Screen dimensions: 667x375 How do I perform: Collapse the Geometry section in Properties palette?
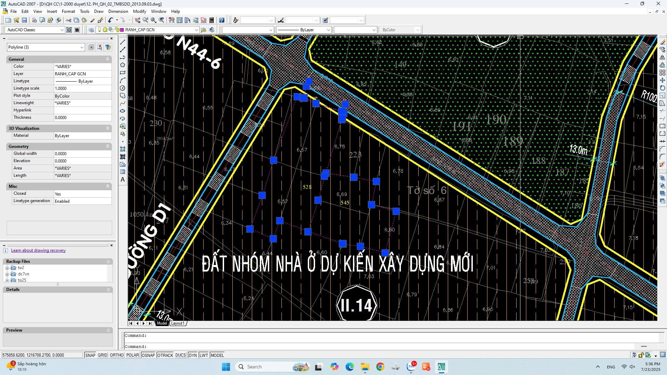107,146
